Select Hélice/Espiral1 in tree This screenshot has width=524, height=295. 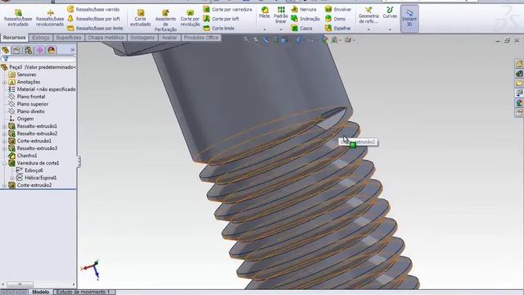click(x=40, y=178)
